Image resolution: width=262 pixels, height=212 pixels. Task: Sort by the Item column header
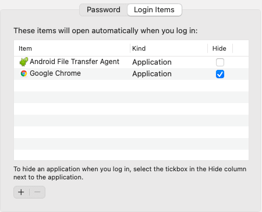[72, 48]
